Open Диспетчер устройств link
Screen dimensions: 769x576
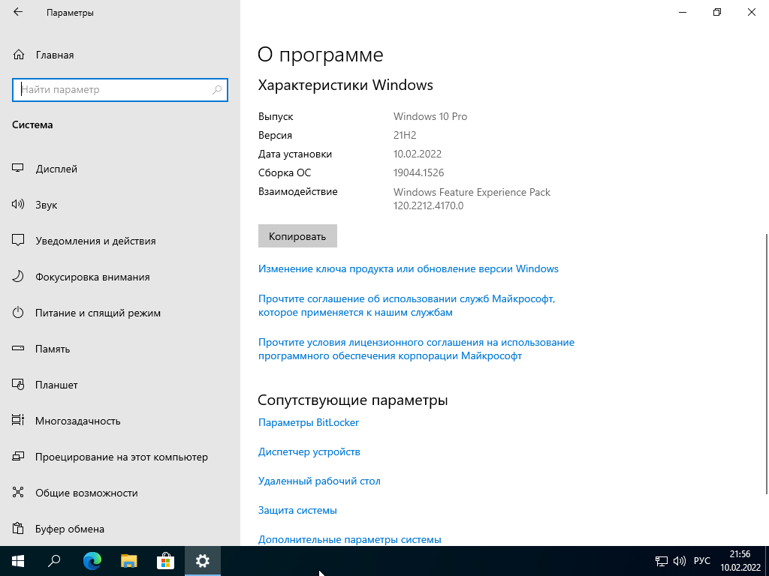pos(309,451)
